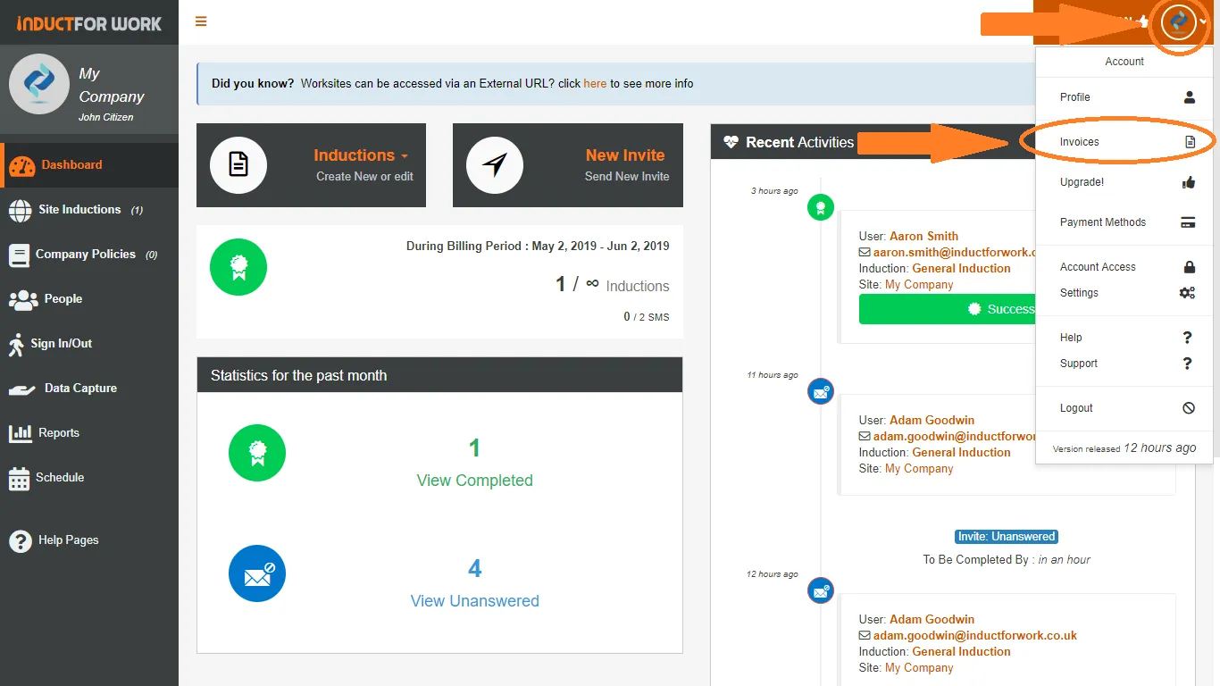Click View Unanswered link
The height and width of the screenshot is (686, 1220).
point(474,601)
